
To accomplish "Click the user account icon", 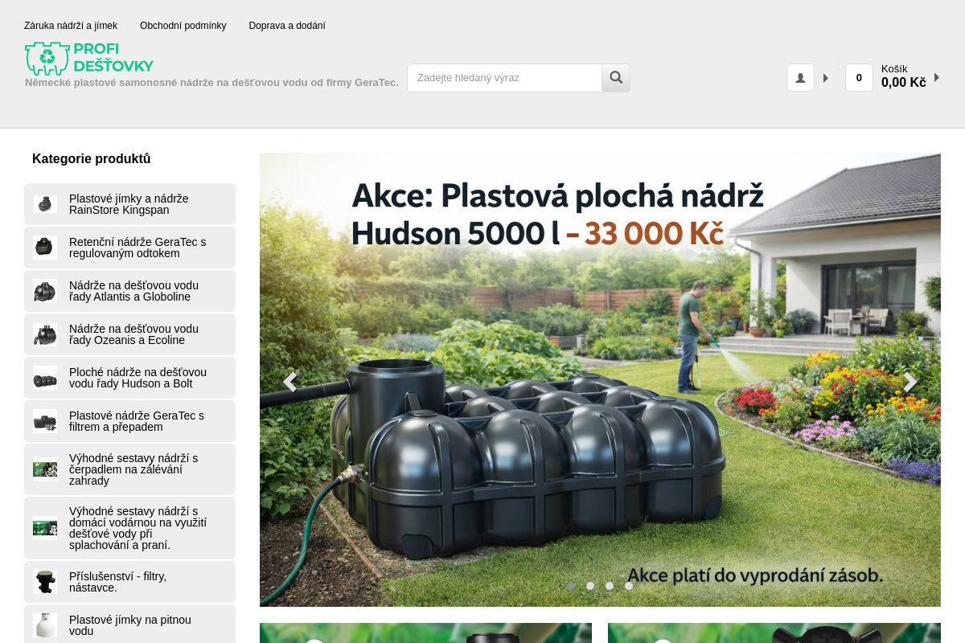I will coord(800,77).
